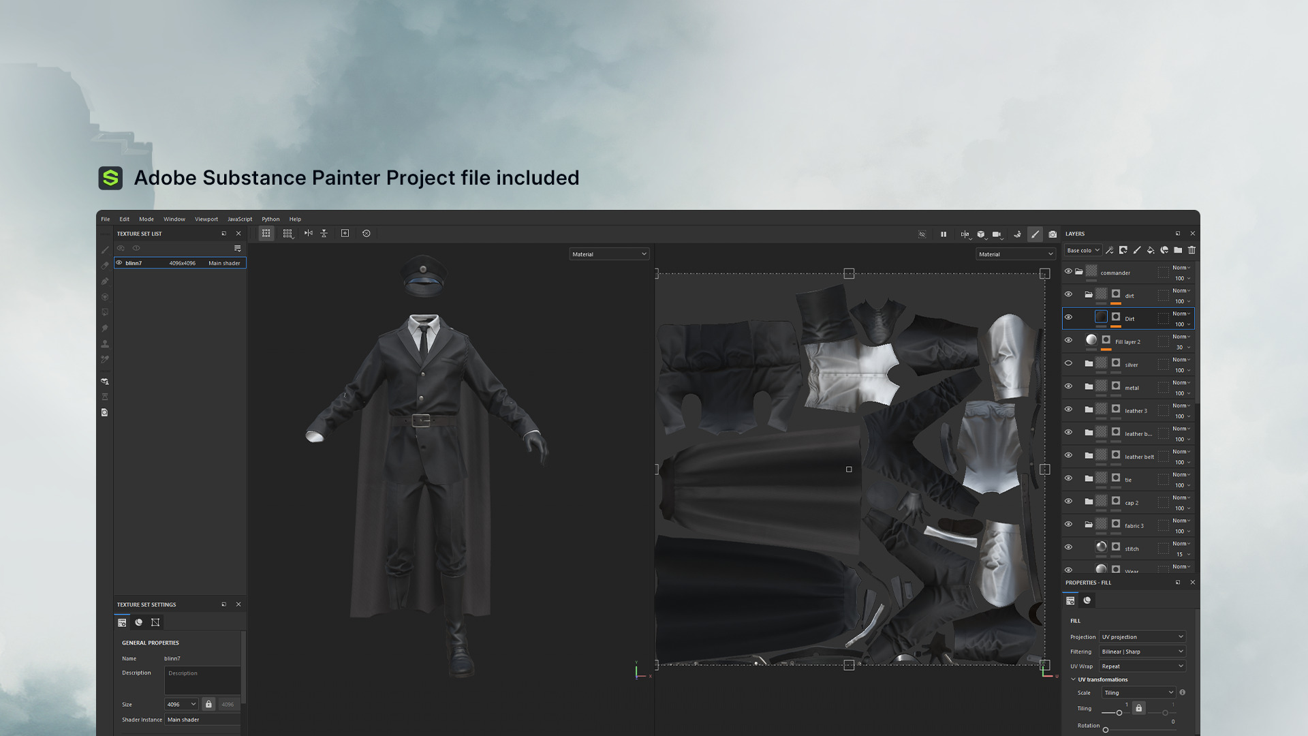Select the cap 2 layer folder

(x=1128, y=502)
